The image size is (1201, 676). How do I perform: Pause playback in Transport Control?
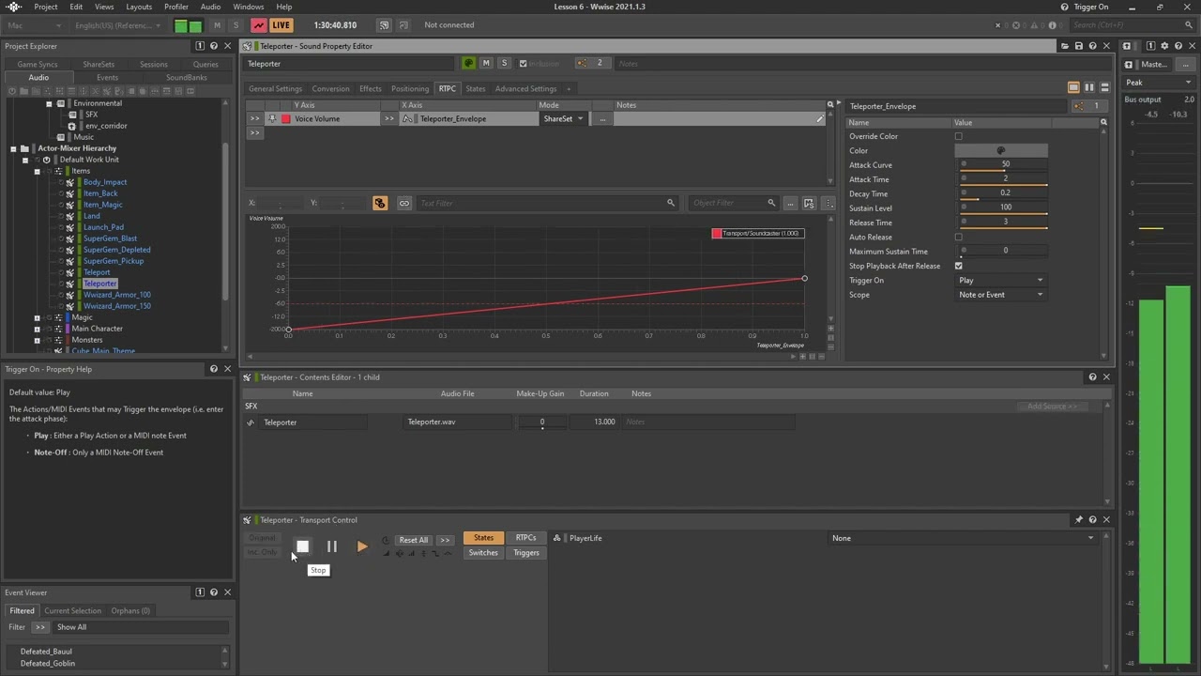pos(332,546)
